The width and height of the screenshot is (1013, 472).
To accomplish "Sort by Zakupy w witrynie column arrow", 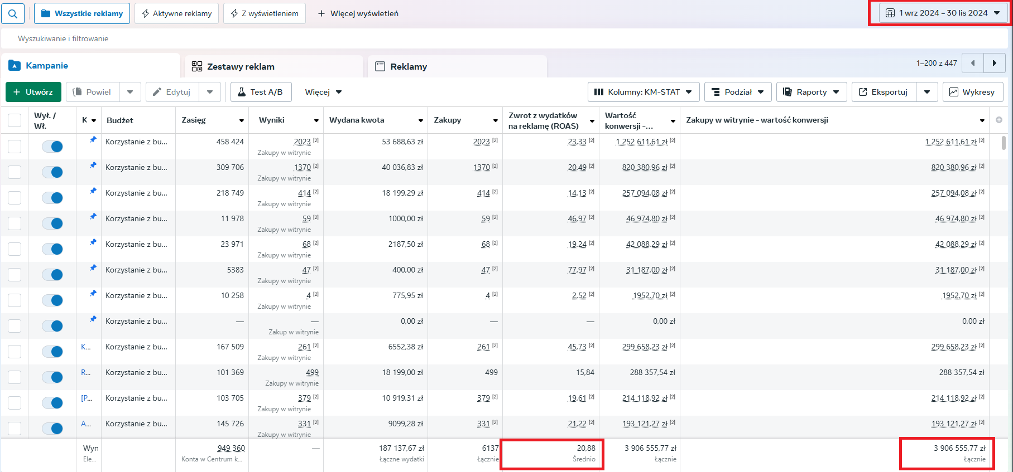I will [982, 120].
